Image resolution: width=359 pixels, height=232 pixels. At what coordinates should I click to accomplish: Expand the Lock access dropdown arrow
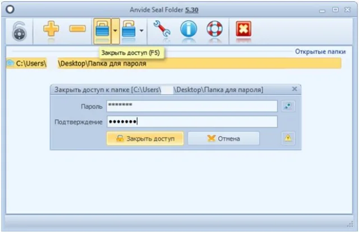(x=116, y=31)
